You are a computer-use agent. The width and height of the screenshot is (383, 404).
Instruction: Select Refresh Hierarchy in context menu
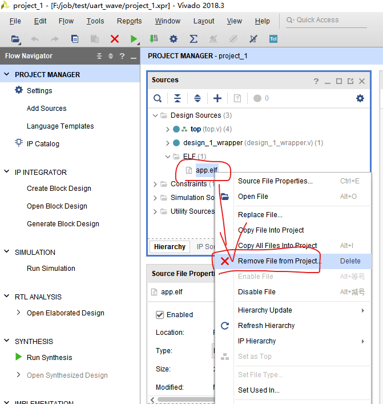[x=293, y=326]
